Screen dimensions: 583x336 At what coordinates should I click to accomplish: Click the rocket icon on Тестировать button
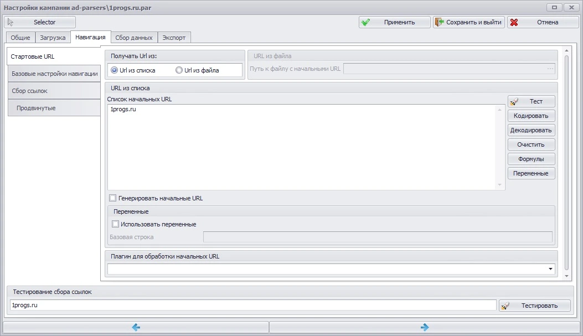point(505,306)
